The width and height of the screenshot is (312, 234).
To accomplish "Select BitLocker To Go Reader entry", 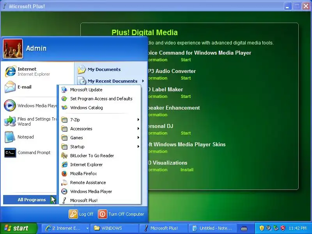I will (100, 156).
